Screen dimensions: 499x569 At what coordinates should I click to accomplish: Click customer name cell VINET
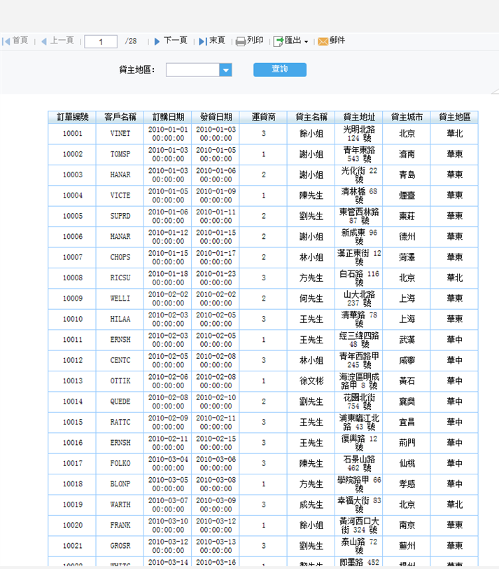coord(120,134)
